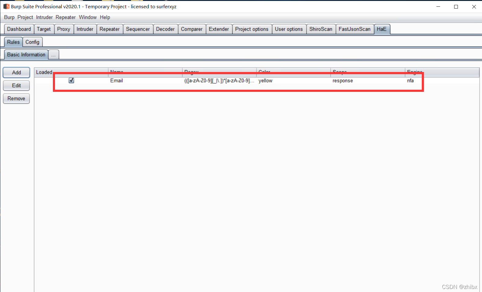This screenshot has width=482, height=292.
Task: Minimize the Burp Suite window
Action: [x=438, y=6]
